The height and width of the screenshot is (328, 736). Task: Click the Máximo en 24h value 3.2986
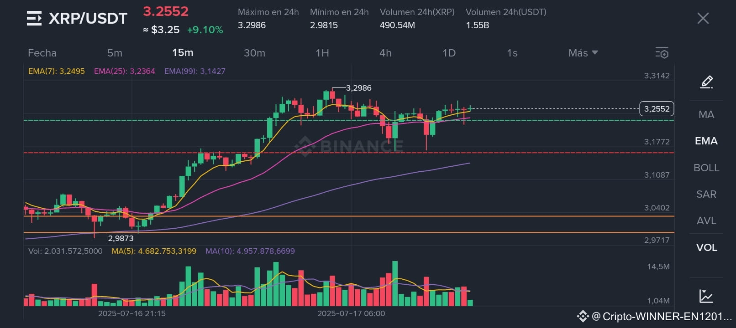[x=252, y=26]
